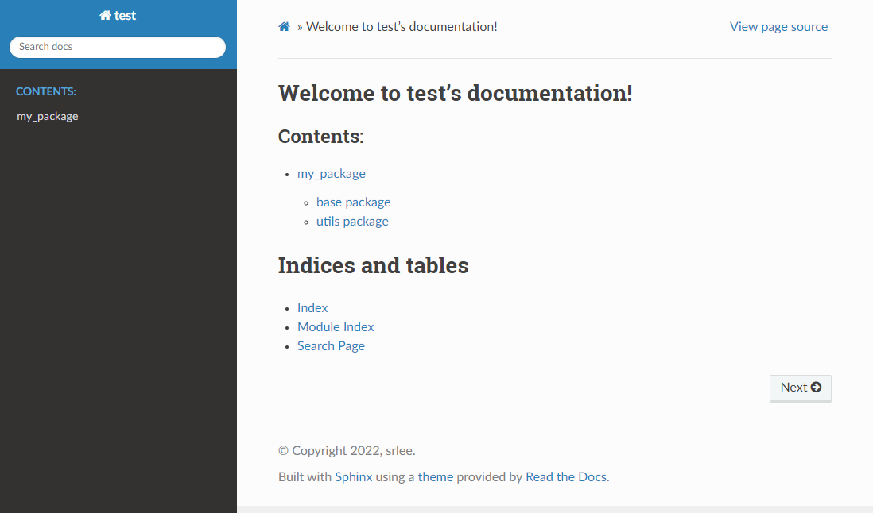Image resolution: width=873 pixels, height=513 pixels.
Task: Open the utils package link
Action: [352, 222]
